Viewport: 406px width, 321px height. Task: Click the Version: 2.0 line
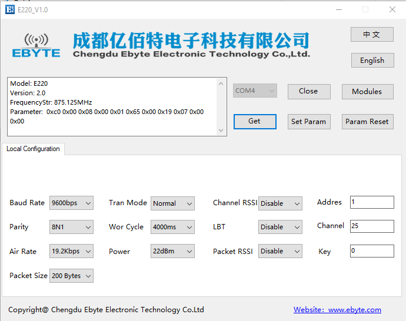(28, 93)
